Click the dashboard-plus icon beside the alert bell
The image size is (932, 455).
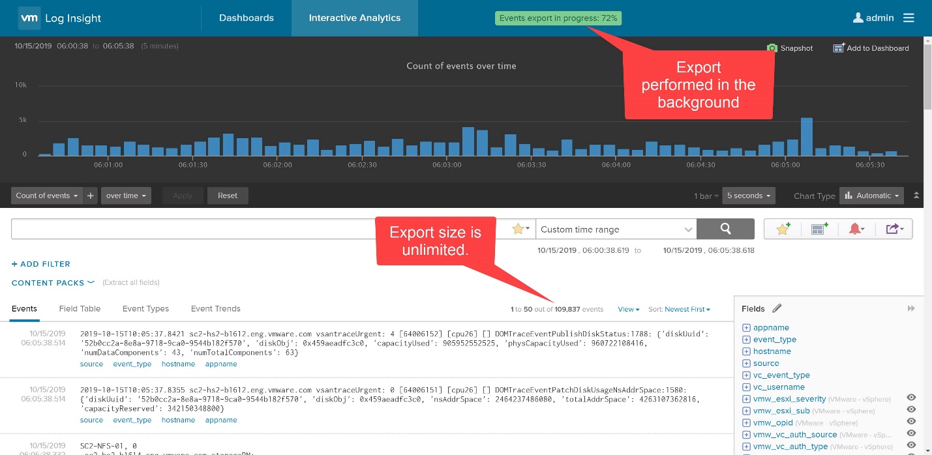click(x=819, y=229)
